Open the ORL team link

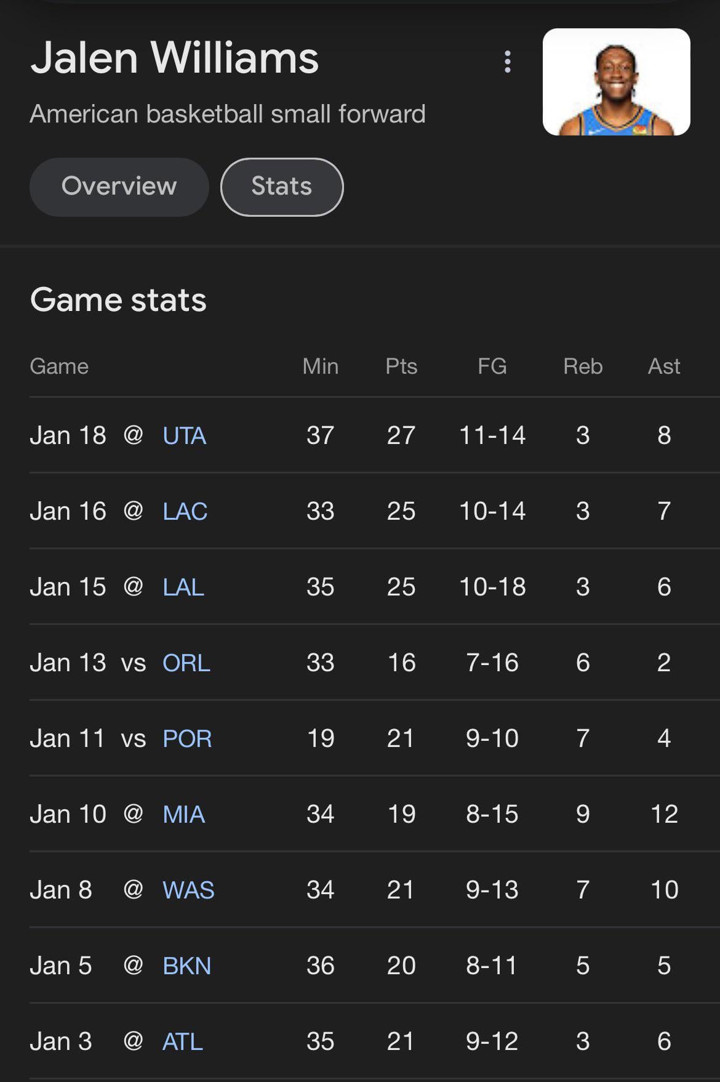[x=186, y=663]
